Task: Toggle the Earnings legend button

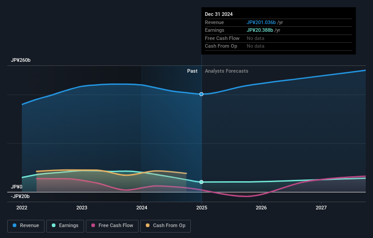Action: click(x=65, y=226)
